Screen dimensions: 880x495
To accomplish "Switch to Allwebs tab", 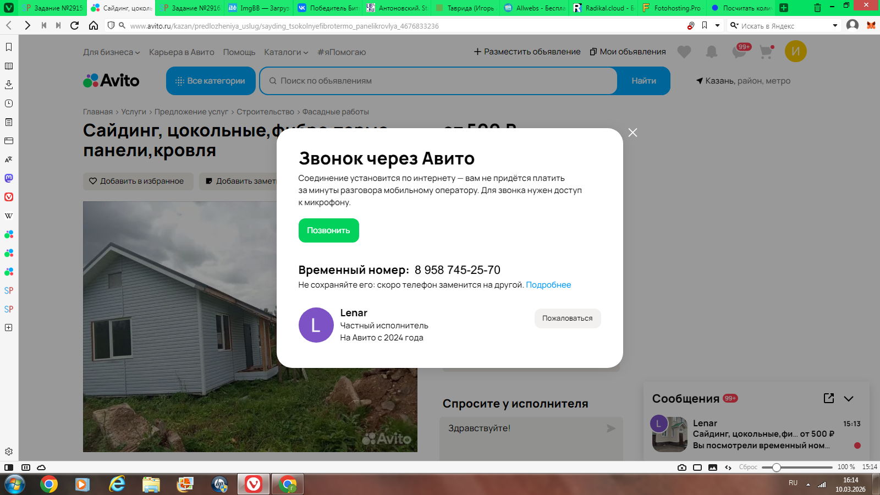I will (x=535, y=8).
